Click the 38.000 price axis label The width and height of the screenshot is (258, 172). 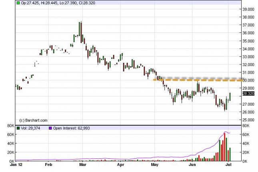tap(248, 17)
